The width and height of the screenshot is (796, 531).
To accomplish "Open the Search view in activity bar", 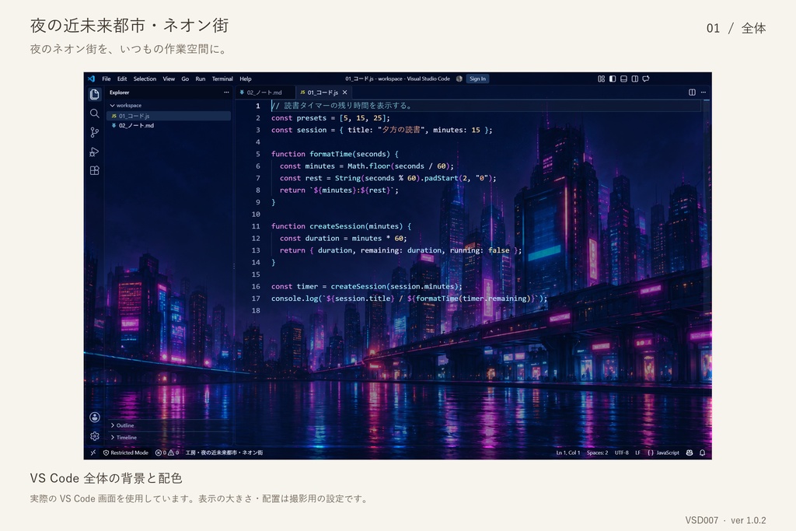I will (94, 114).
